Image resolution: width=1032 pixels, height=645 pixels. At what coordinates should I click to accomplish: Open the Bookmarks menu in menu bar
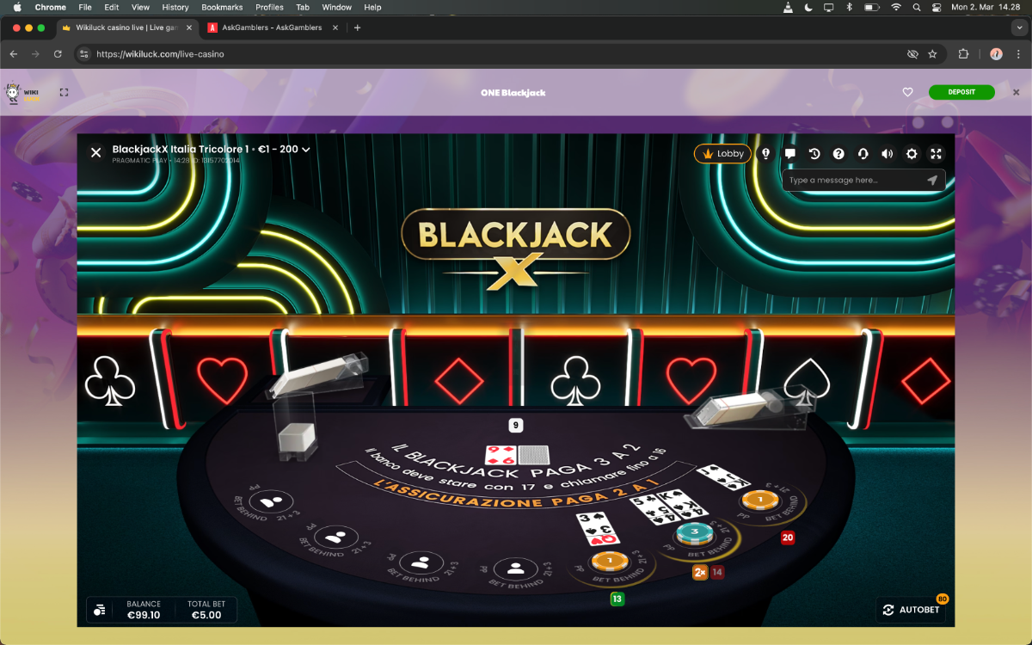point(222,7)
